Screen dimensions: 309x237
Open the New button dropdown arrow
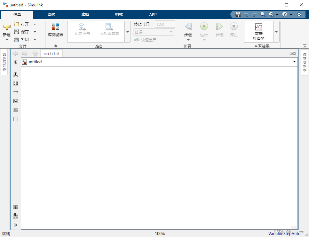coord(7,39)
